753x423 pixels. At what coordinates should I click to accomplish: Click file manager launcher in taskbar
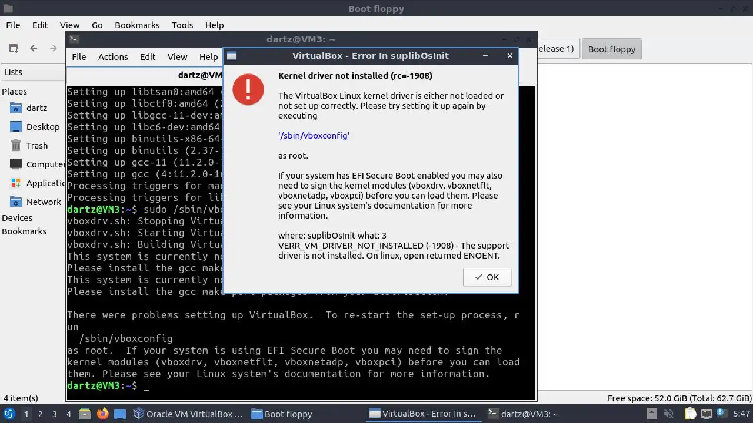click(85, 414)
